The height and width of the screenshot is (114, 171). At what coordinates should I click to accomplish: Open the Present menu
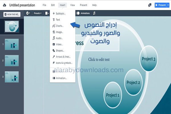pos(84,5)
